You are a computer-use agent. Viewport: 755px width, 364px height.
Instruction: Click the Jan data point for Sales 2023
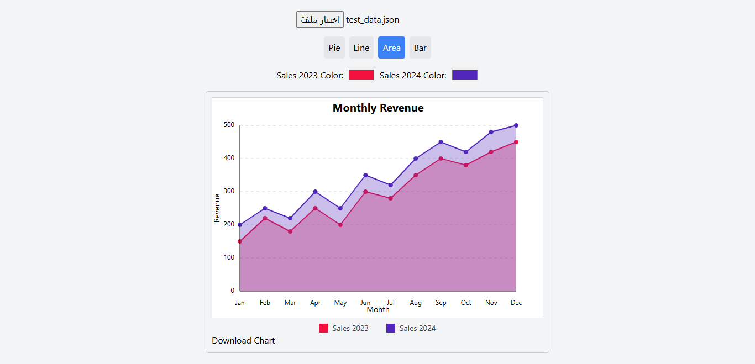[x=240, y=241]
